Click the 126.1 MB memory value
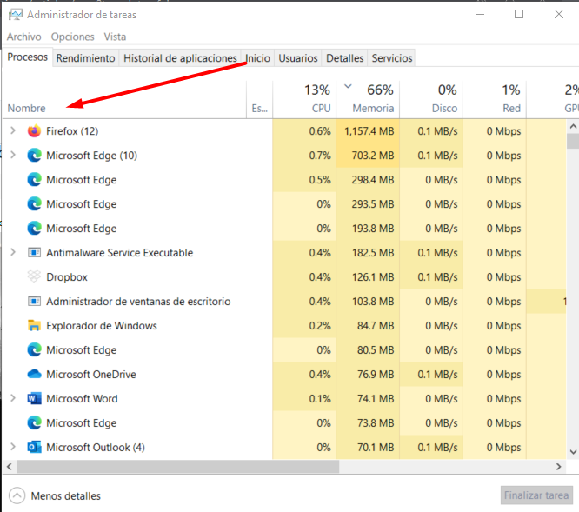 [x=373, y=276]
